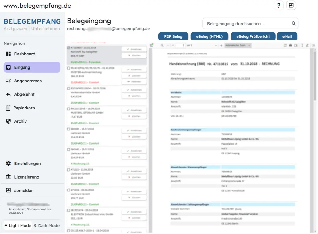
Task: Open the Archiv section
Action: click(32, 121)
